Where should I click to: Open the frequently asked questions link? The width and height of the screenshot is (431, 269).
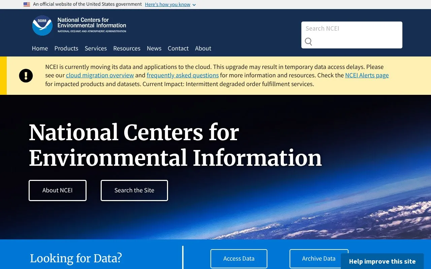tap(183, 75)
